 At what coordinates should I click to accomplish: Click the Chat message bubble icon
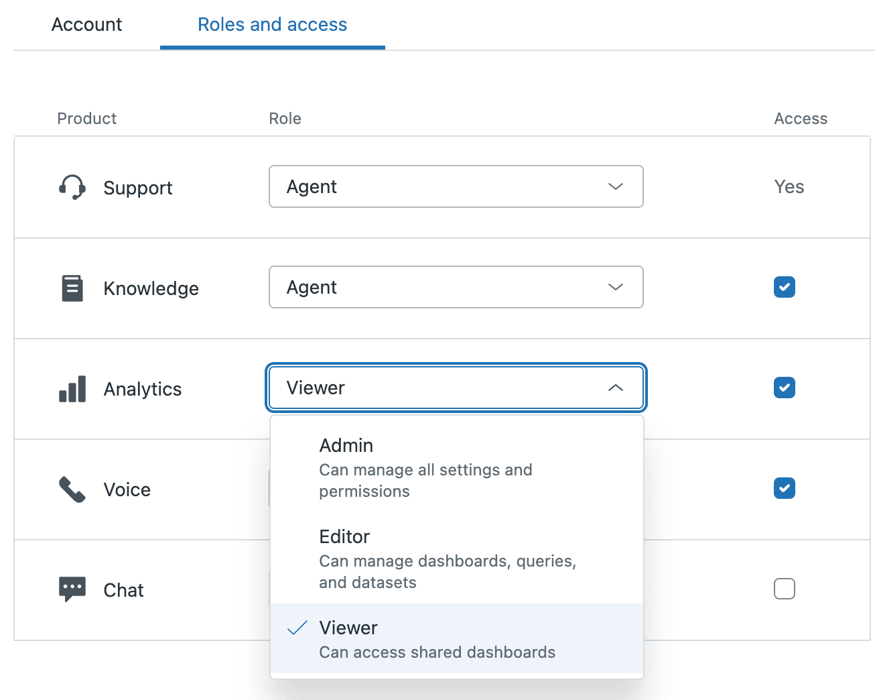coord(72,589)
